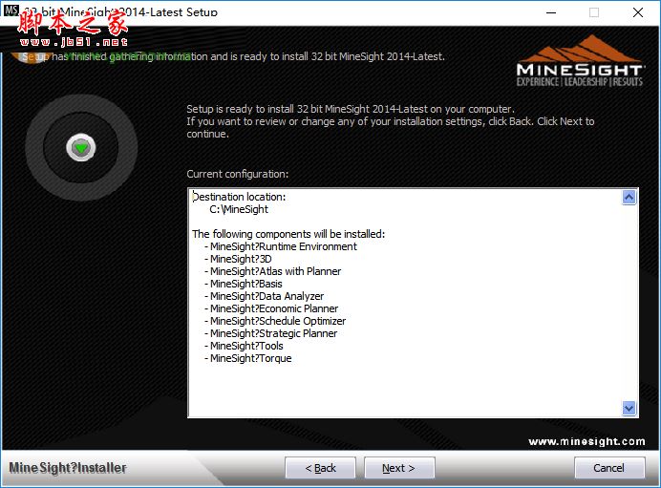Click the 'C:\MineSight' path text

coord(239,209)
